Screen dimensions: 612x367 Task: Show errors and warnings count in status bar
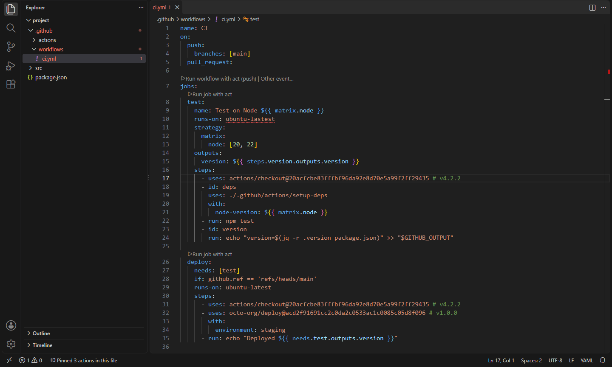click(31, 360)
